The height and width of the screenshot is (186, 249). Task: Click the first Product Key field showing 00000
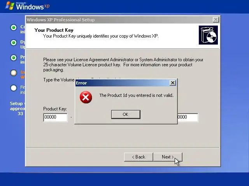click(x=55, y=117)
